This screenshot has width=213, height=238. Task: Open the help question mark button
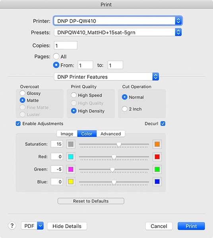pos(12,226)
